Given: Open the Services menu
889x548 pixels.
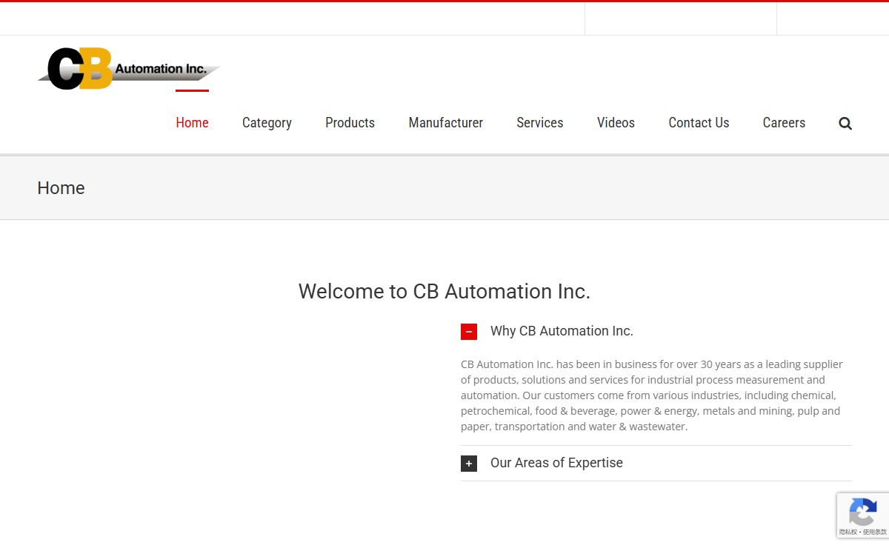Looking at the screenshot, I should (x=539, y=123).
